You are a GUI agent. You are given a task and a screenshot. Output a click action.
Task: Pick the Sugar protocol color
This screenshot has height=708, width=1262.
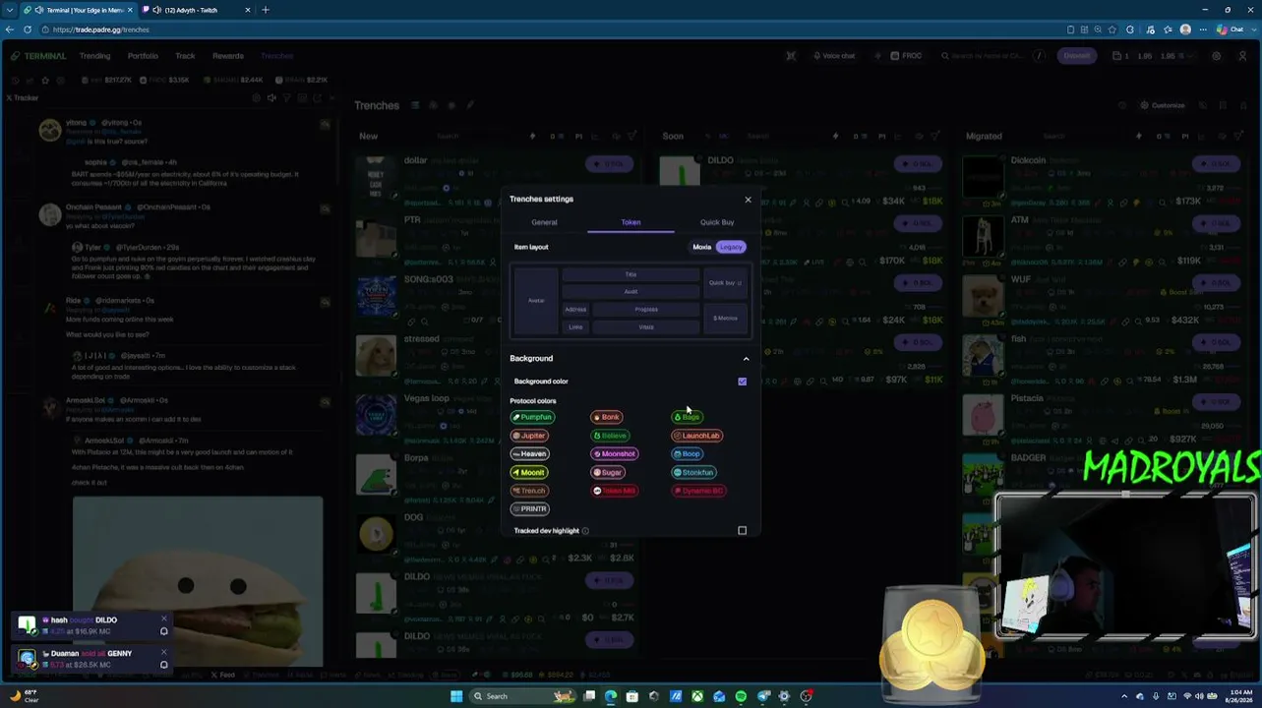[608, 473]
